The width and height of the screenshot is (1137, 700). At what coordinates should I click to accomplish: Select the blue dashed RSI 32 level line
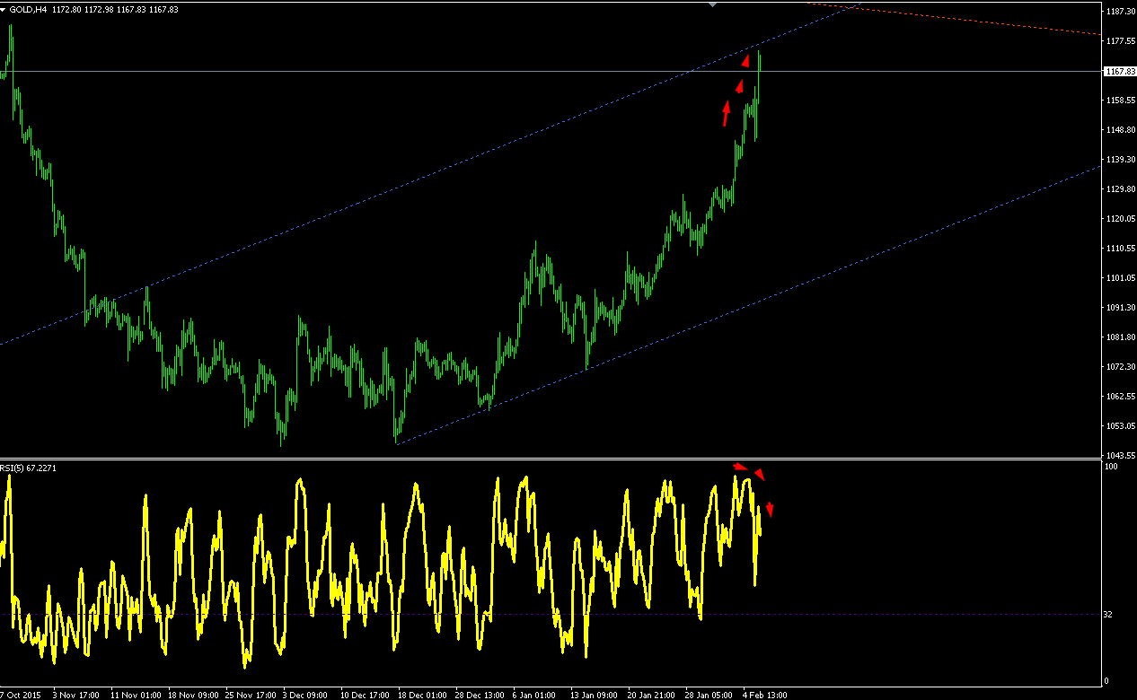(x=551, y=615)
